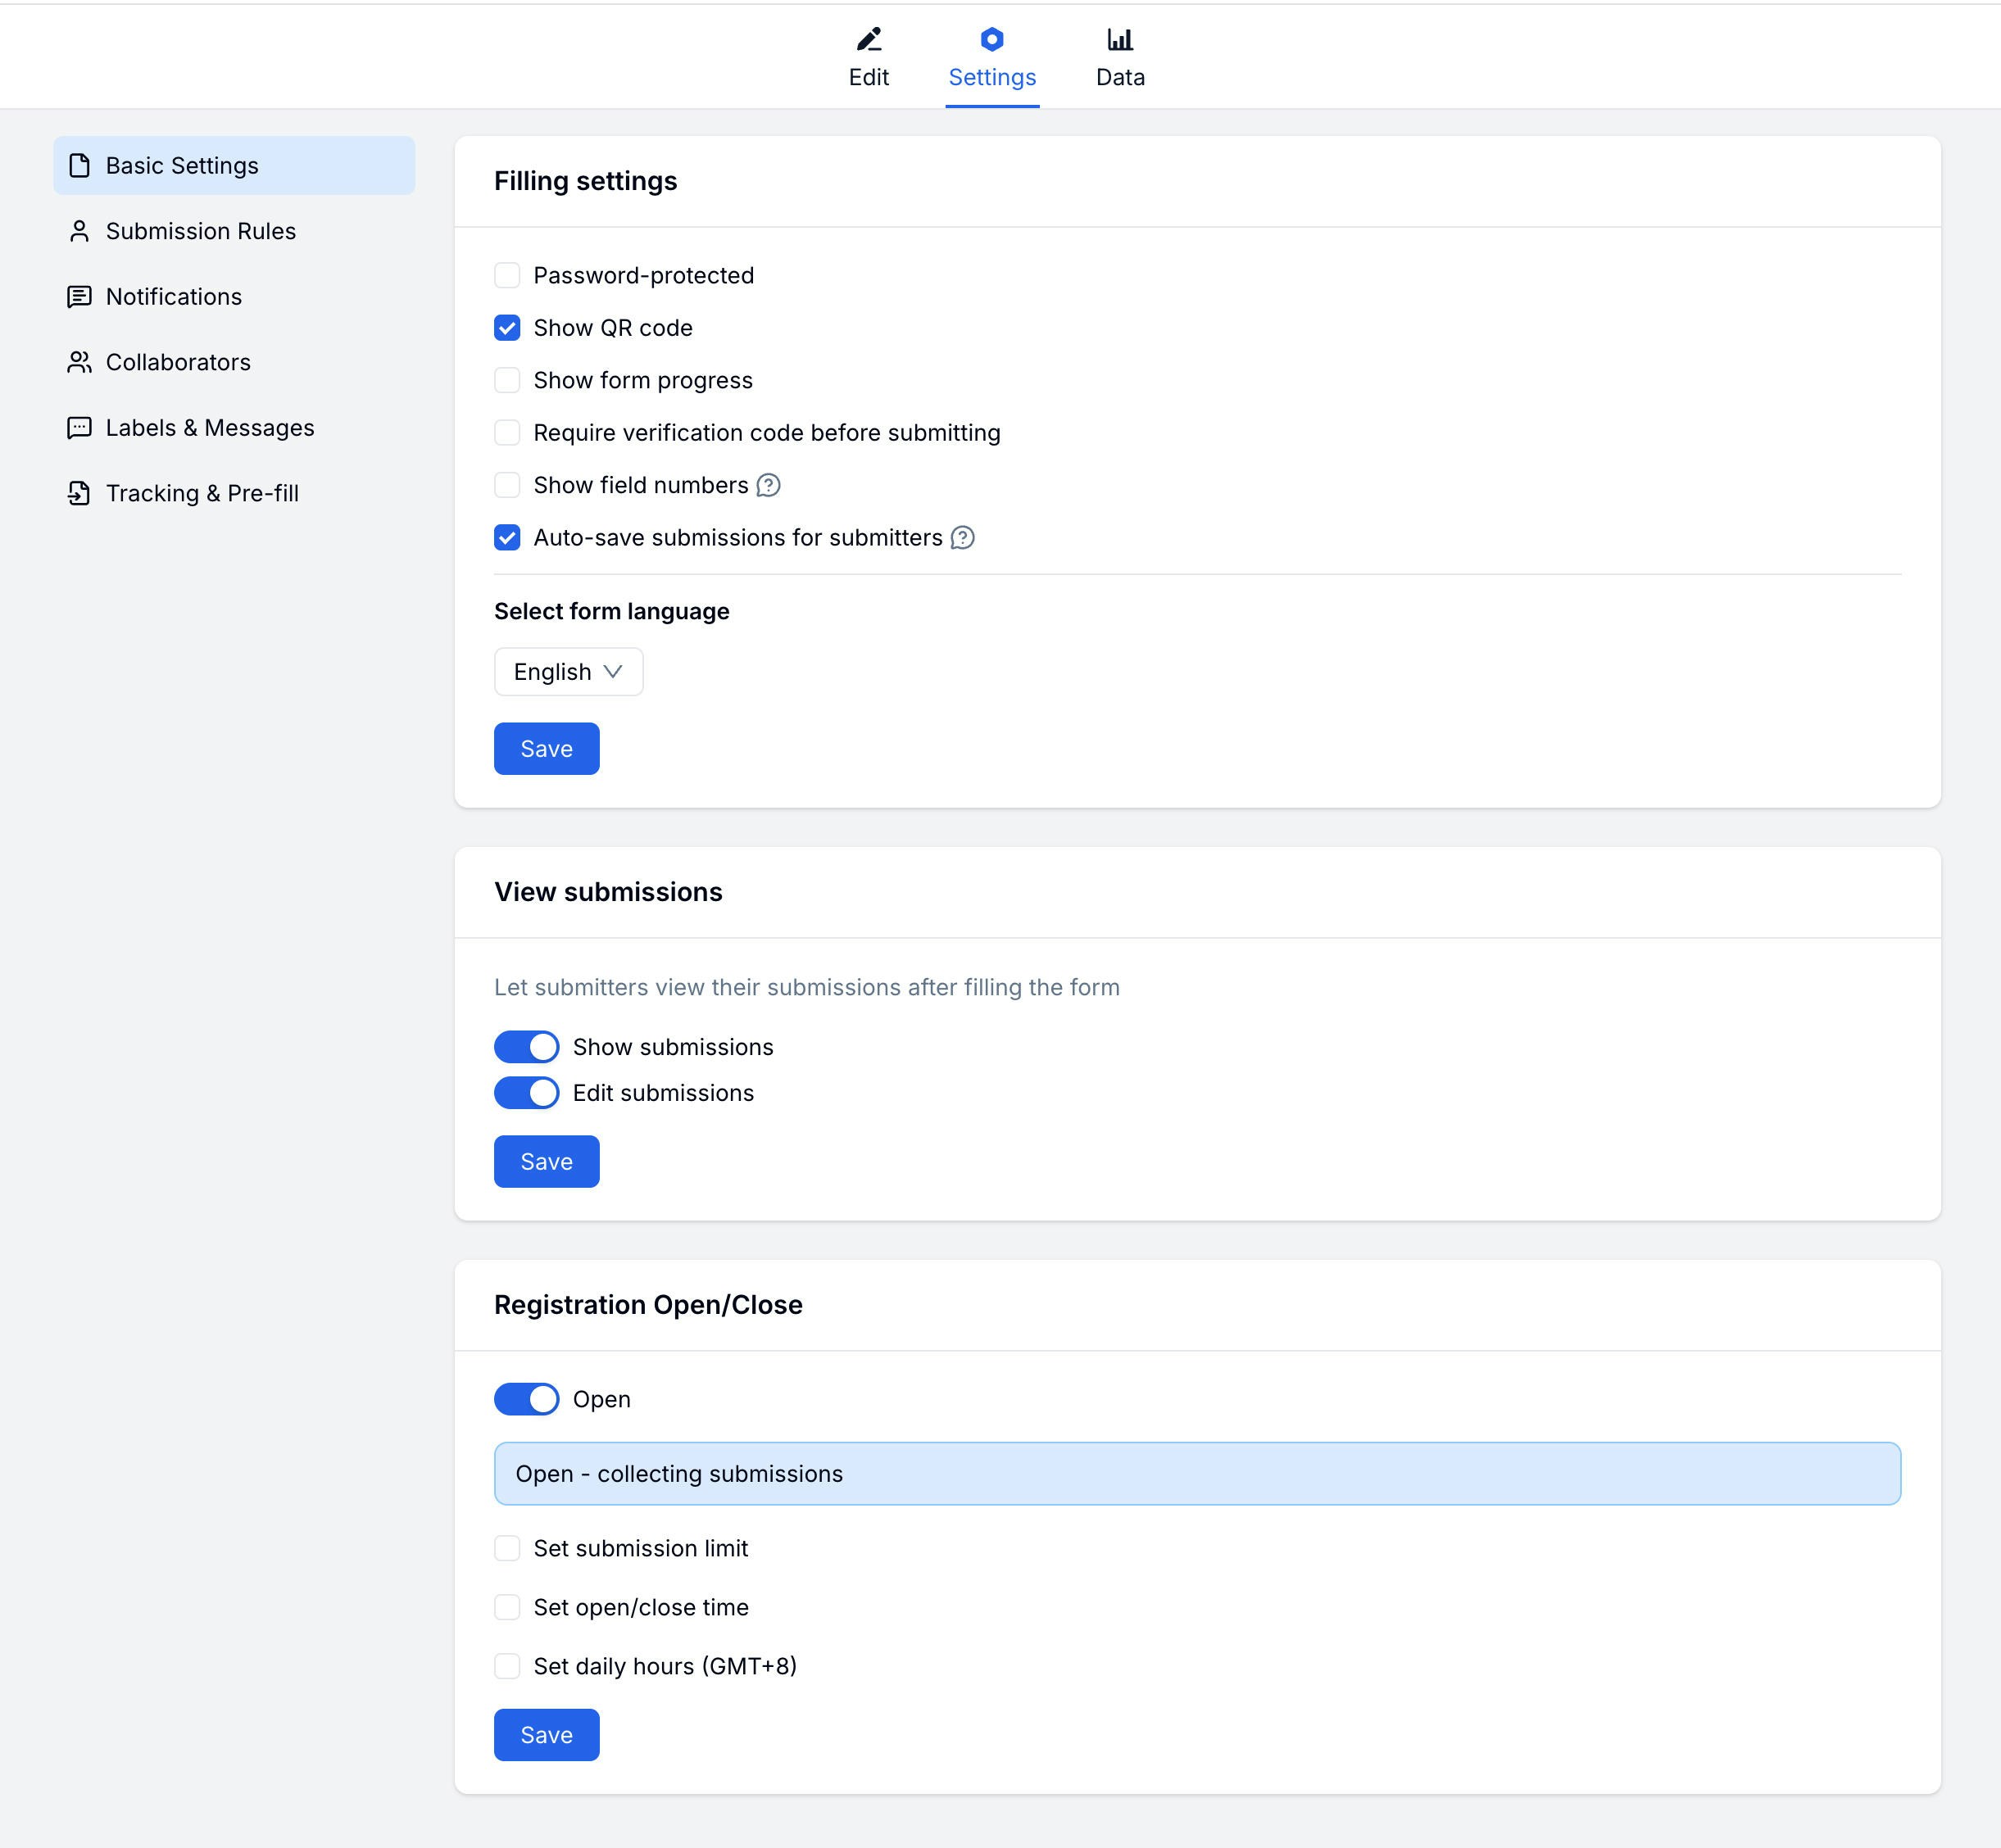Select Basic Settings in the sidebar

pyautogui.click(x=233, y=166)
